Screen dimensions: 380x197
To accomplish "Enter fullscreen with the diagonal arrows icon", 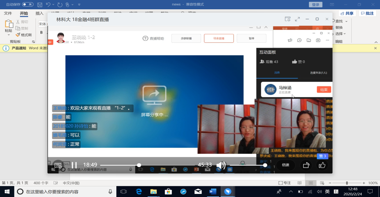I will [x=297, y=19].
